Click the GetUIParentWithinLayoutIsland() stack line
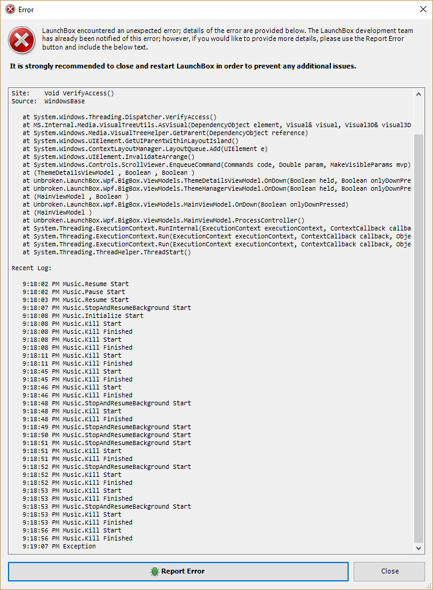Viewport: 433px width, 590px height. tap(131, 141)
